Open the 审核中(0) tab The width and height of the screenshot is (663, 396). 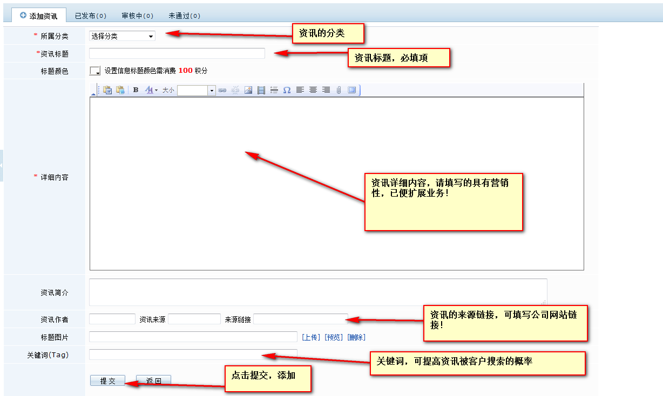coord(138,16)
